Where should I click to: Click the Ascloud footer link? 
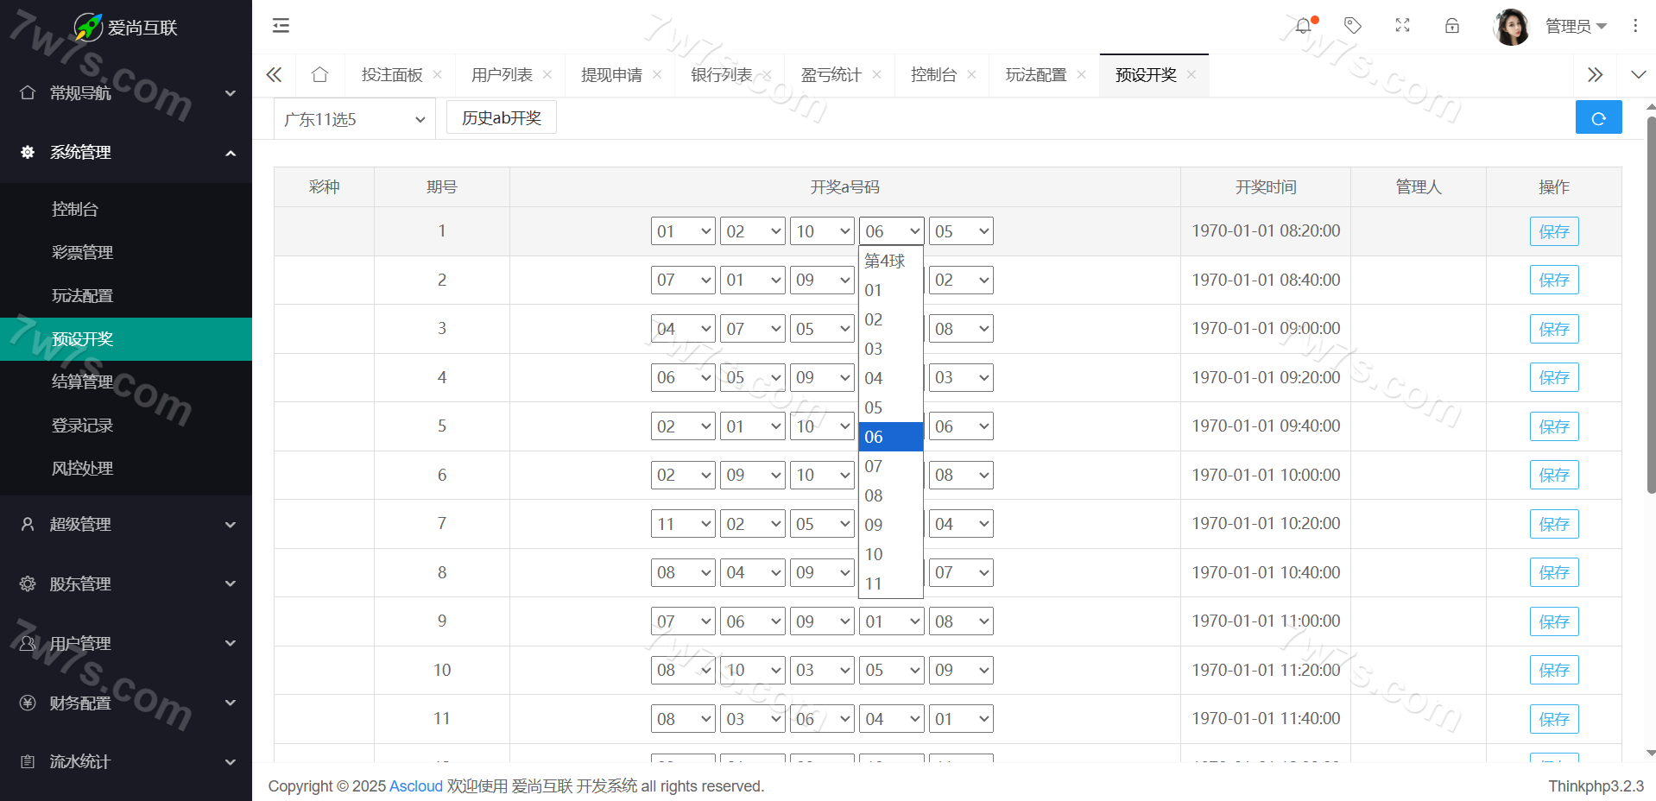tap(415, 786)
